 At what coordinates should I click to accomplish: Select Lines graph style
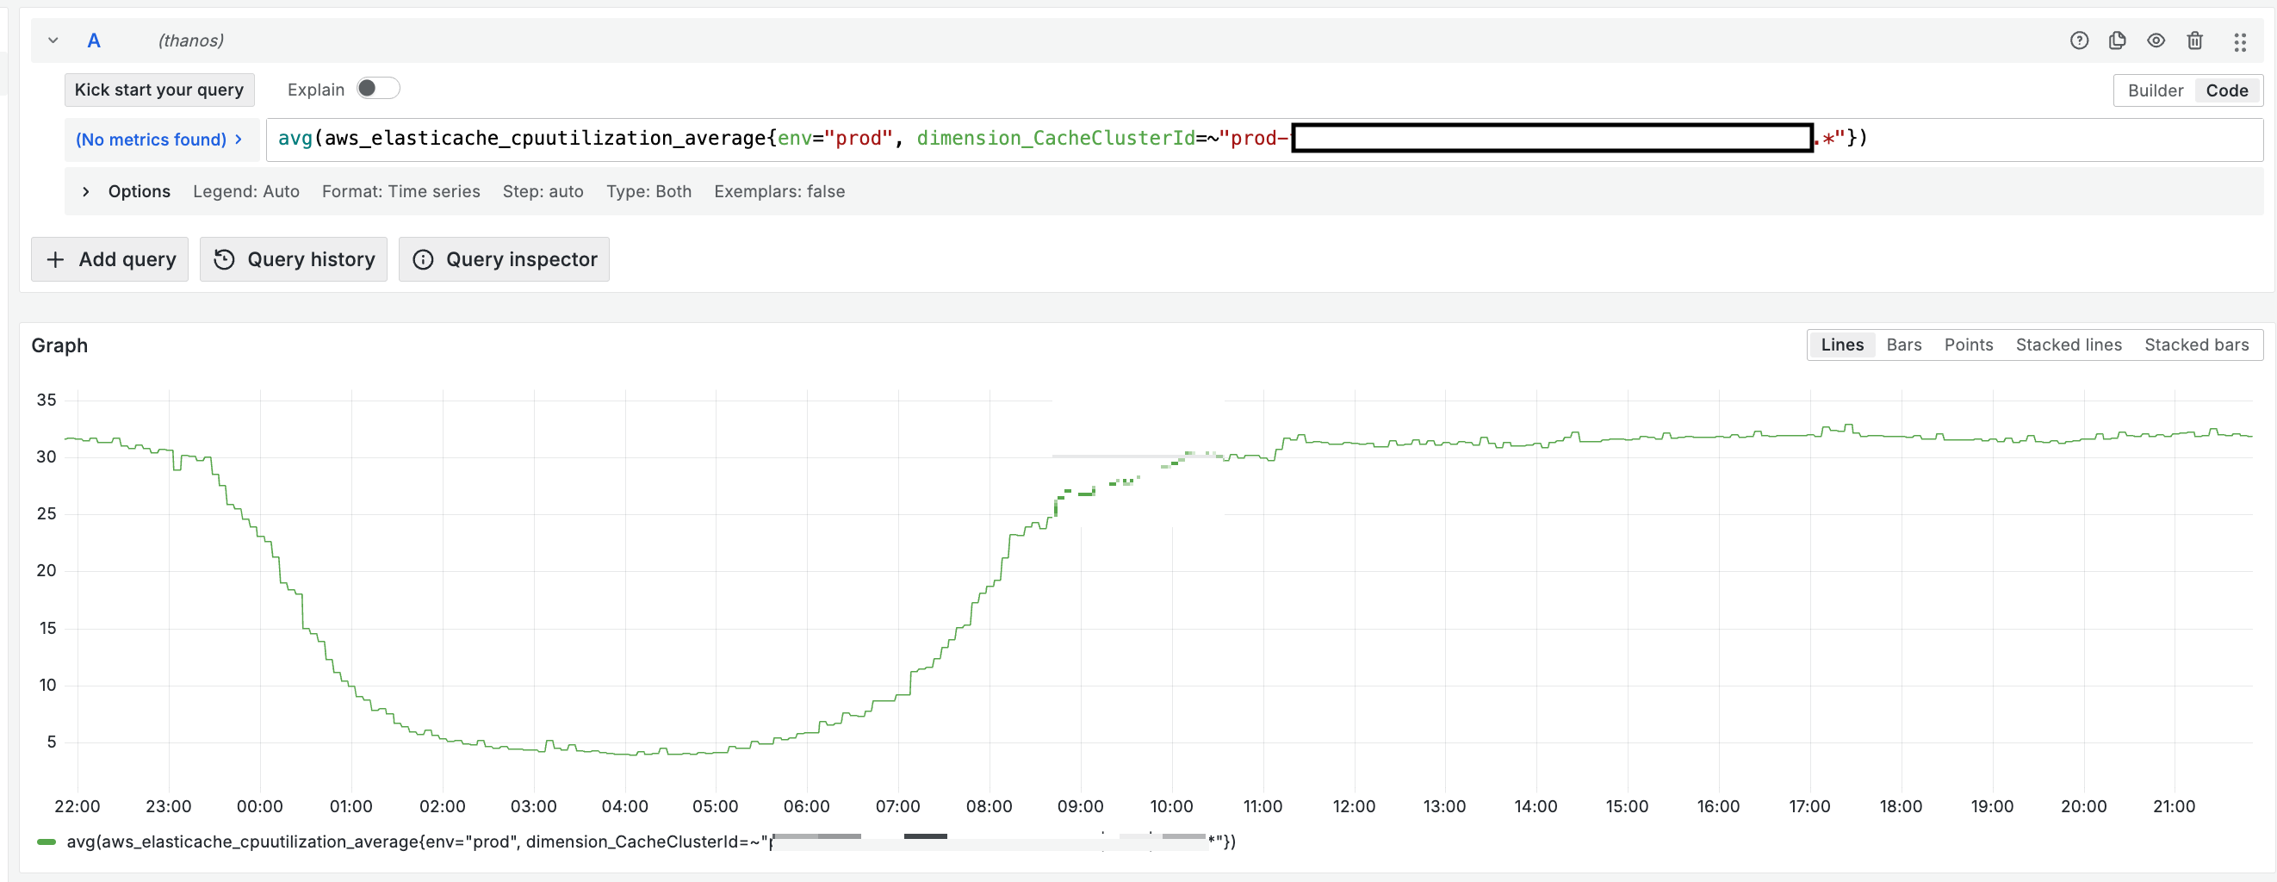coord(1841,345)
